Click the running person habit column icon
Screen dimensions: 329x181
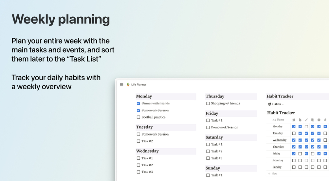pos(325,120)
